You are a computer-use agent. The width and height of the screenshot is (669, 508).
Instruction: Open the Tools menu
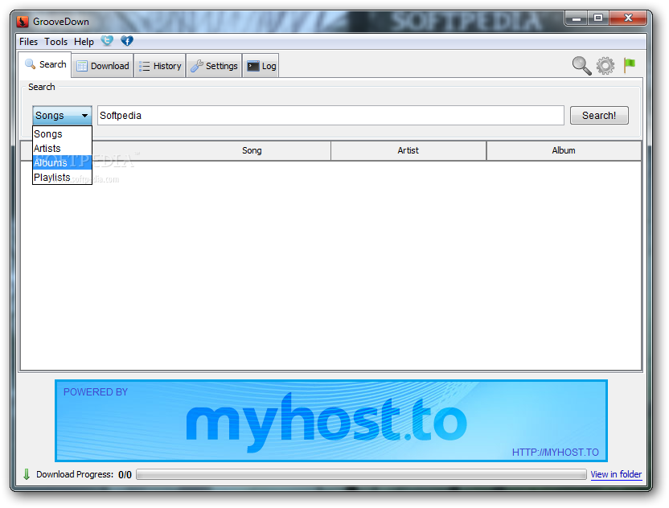(x=56, y=42)
